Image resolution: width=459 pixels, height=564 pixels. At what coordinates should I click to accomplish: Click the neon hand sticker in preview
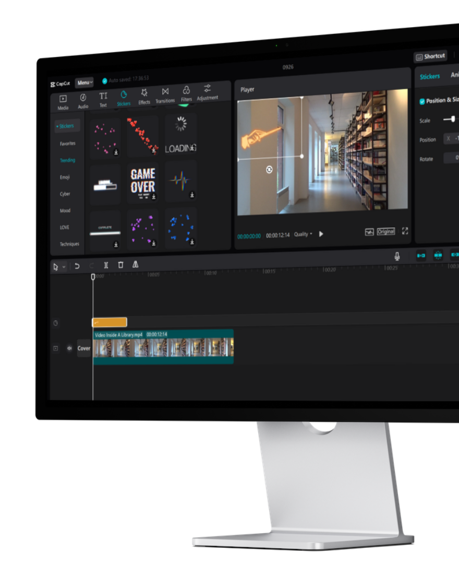coord(261,138)
